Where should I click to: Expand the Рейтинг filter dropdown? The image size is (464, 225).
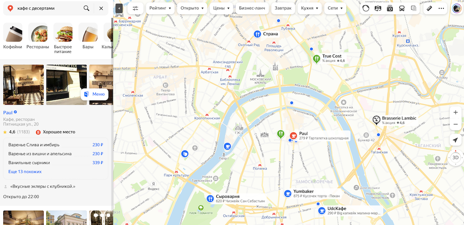point(160,8)
